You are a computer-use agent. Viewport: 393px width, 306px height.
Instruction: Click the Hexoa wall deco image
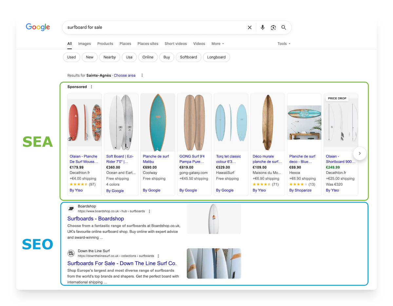(x=304, y=123)
